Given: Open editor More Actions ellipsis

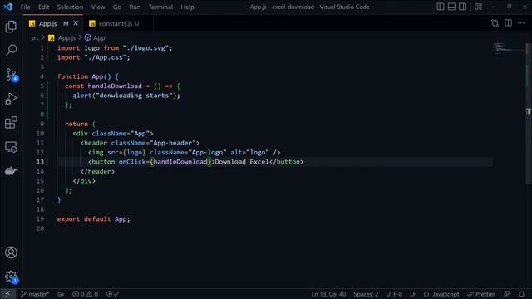Looking at the screenshot, I should (521, 23).
